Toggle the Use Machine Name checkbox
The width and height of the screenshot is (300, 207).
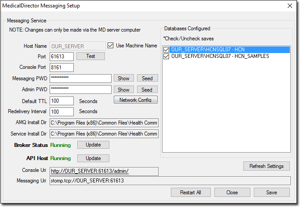[x=111, y=46]
